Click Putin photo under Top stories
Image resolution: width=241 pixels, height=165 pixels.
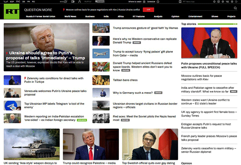209,43
